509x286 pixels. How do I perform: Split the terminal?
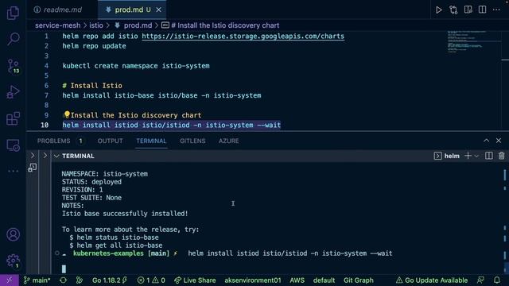489,156
